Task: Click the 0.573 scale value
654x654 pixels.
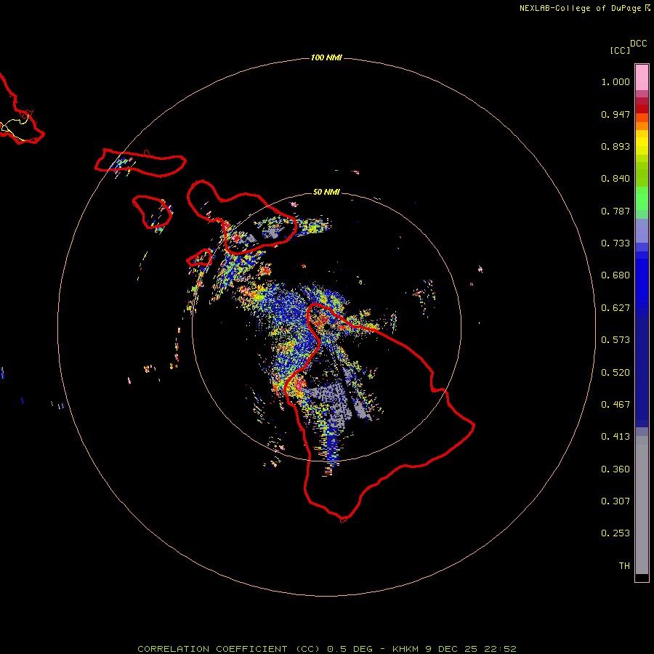Action: [615, 340]
